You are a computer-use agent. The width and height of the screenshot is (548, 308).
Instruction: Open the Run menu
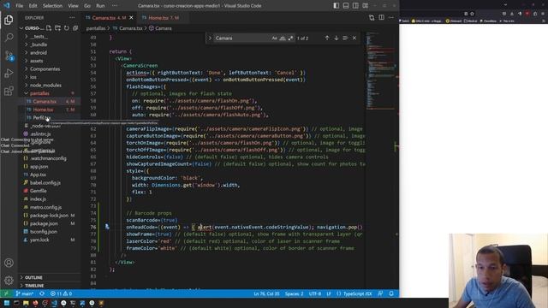pos(100,6)
